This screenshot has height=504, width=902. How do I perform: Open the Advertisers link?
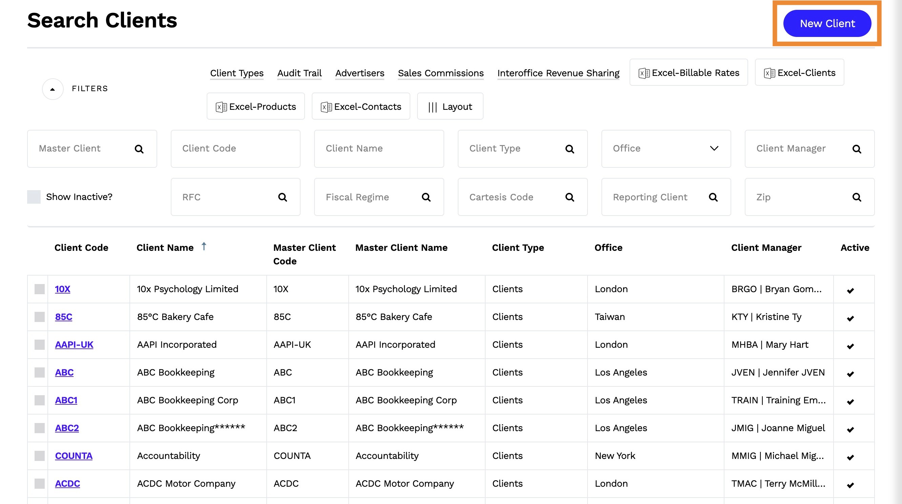[x=360, y=73]
